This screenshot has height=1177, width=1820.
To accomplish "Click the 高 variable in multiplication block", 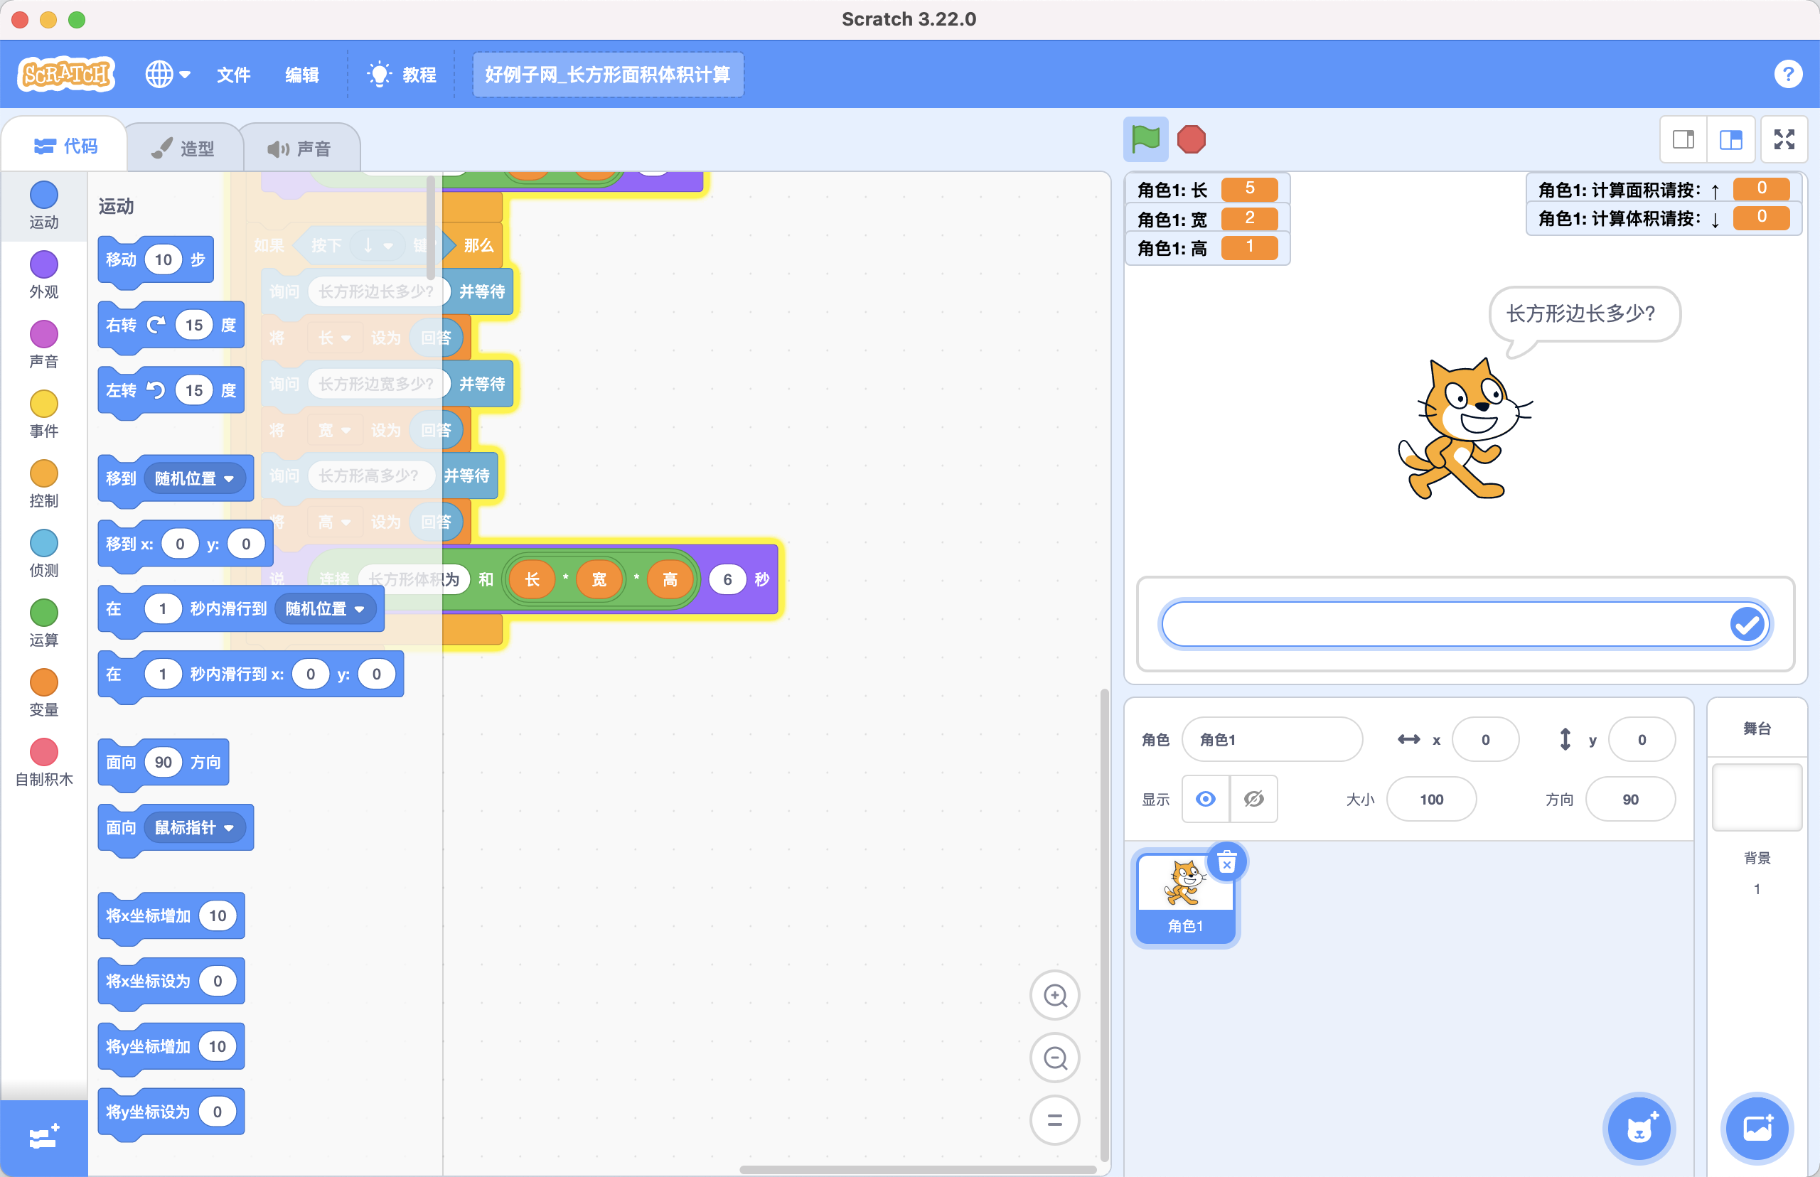I will 670,579.
